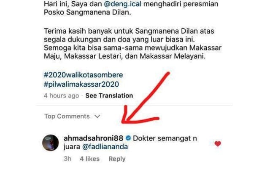Click the 3h comment timestamp

(x=67, y=159)
